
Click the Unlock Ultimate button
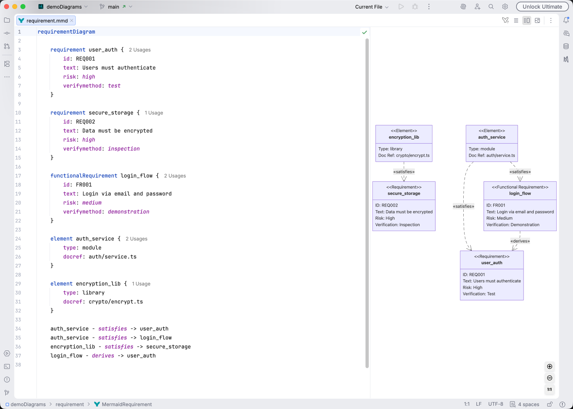[x=542, y=7]
